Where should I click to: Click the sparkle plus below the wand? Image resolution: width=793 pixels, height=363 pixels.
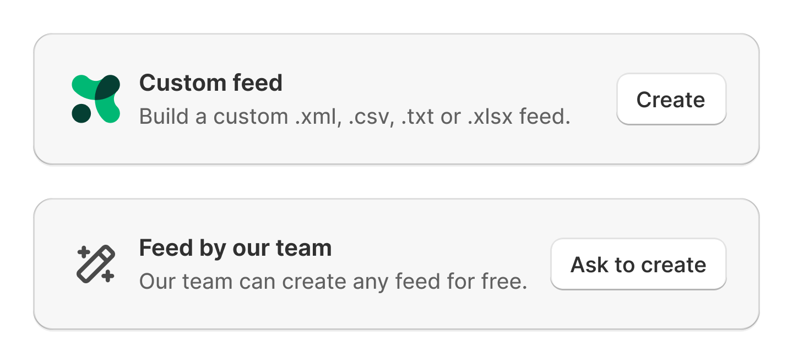click(108, 276)
